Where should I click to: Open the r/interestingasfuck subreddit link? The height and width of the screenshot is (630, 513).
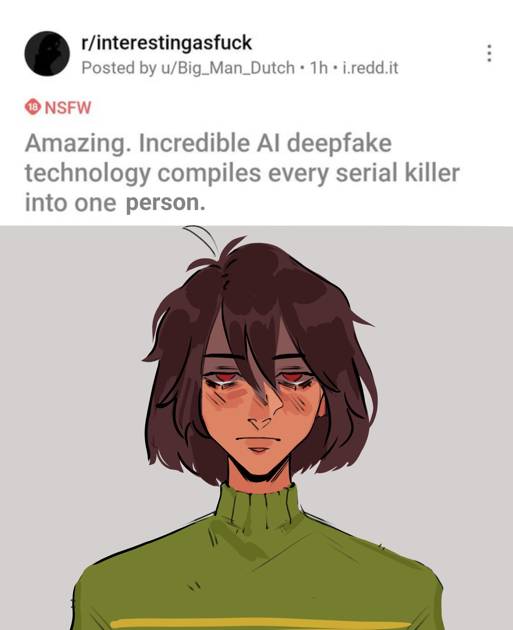166,43
